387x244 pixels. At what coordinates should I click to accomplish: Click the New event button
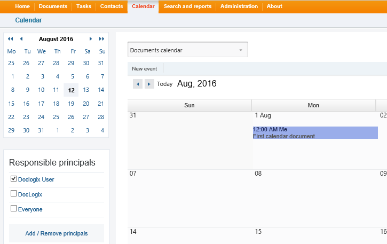145,69
